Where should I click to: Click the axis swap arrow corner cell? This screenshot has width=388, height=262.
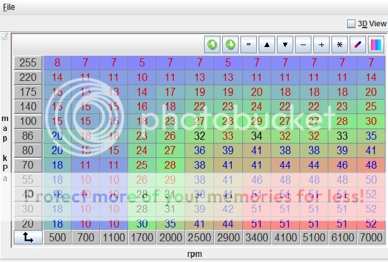coord(28,238)
